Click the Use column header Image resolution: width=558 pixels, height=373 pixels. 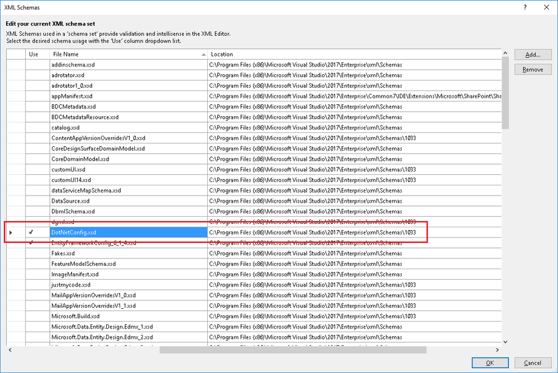tap(37, 54)
